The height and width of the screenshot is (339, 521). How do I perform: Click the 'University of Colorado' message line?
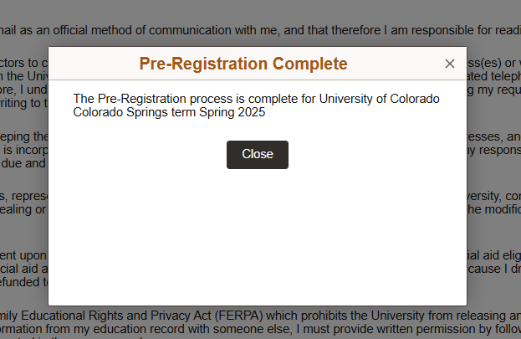pyautogui.click(x=256, y=99)
